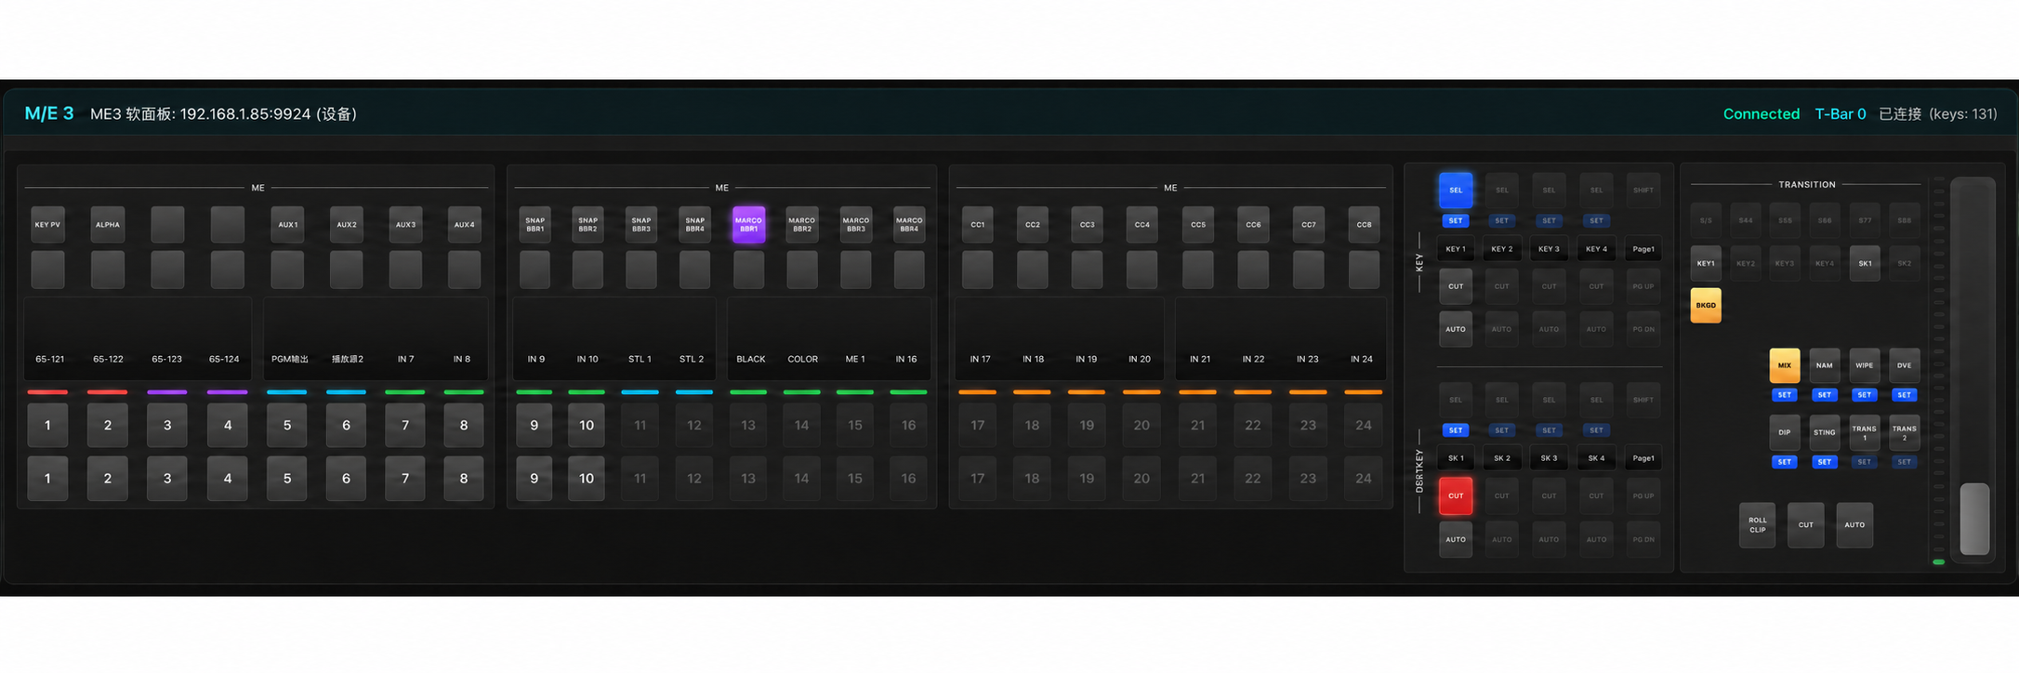Toggle the orange BKGD transition button
Screen dimensions: 2019x673
pos(1706,305)
